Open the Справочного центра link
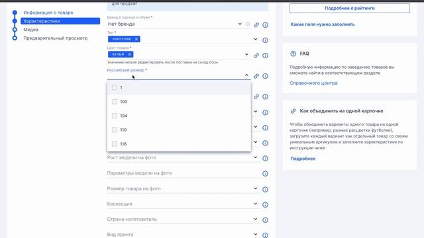Screen dimensions: 424x238 click(x=313, y=83)
